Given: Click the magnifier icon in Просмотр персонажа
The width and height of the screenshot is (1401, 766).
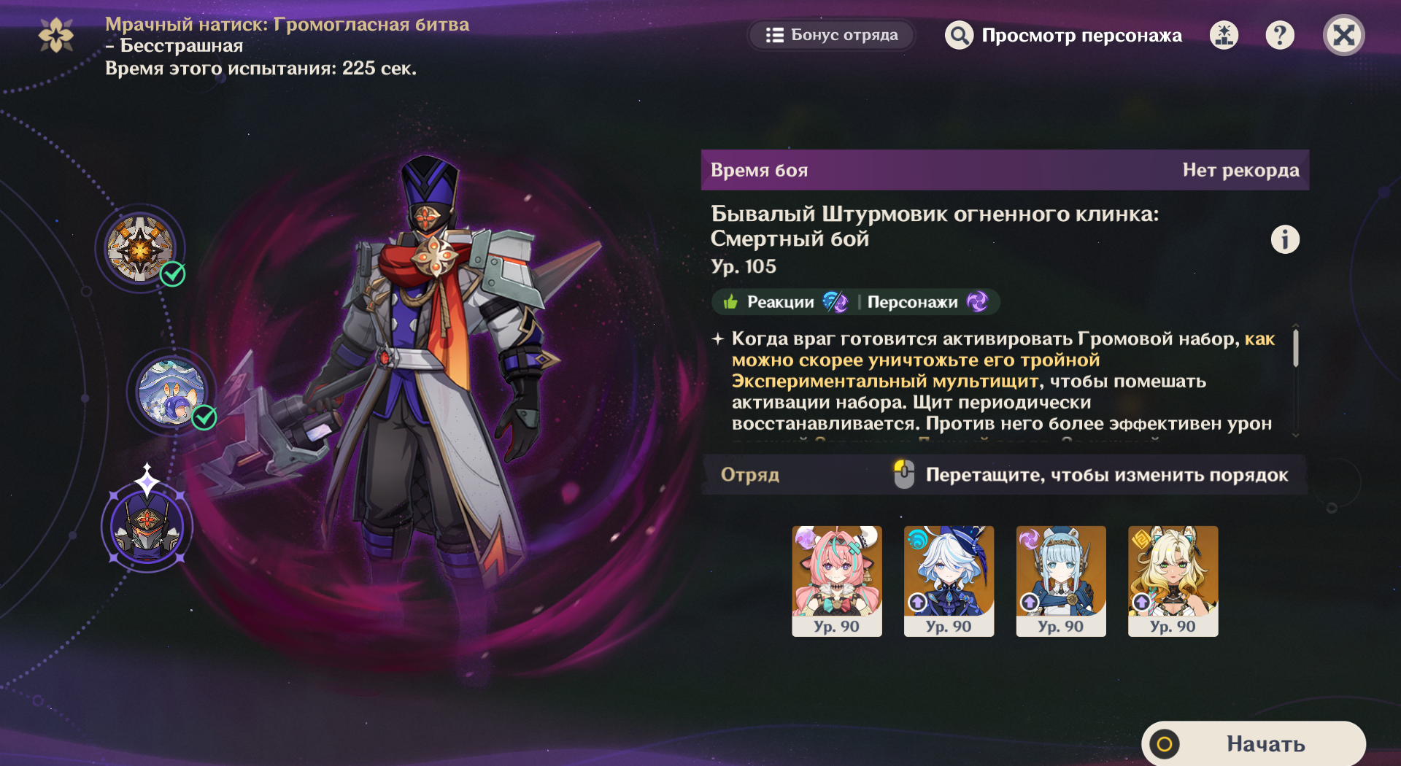Looking at the screenshot, I should (x=959, y=35).
